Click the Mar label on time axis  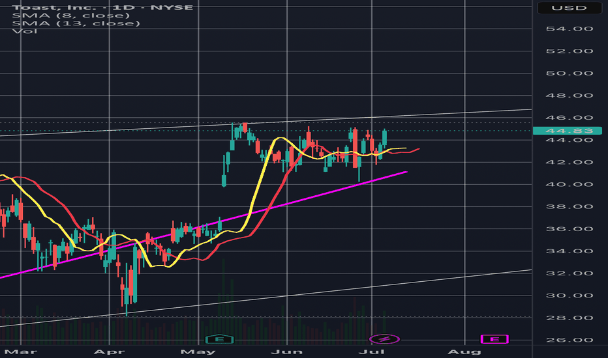(x=21, y=351)
